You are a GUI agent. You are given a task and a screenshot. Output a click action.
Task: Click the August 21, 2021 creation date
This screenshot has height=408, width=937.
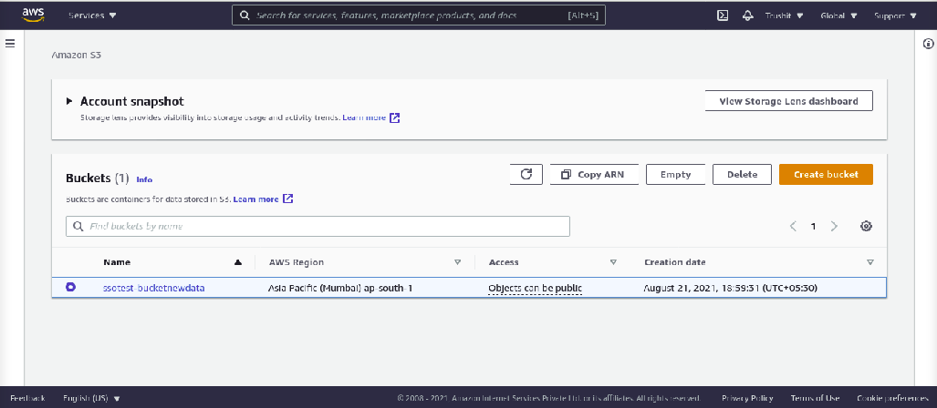coord(730,288)
